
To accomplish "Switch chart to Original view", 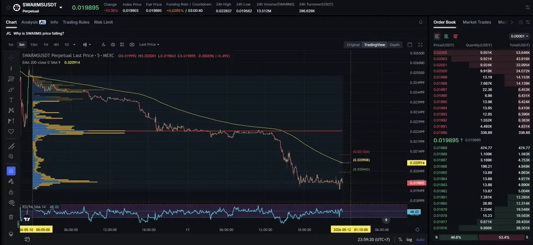I will [353, 45].
